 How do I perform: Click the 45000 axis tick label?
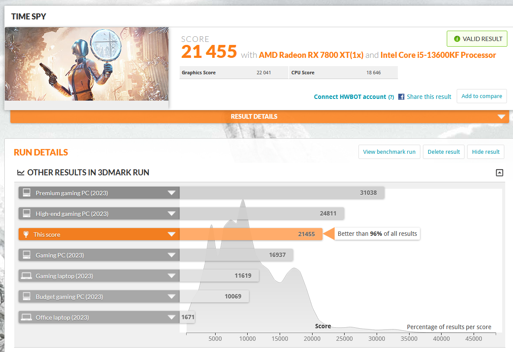pos(474,339)
